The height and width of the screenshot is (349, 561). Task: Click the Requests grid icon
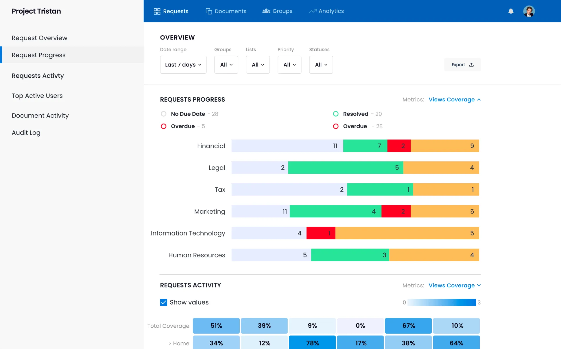[157, 11]
